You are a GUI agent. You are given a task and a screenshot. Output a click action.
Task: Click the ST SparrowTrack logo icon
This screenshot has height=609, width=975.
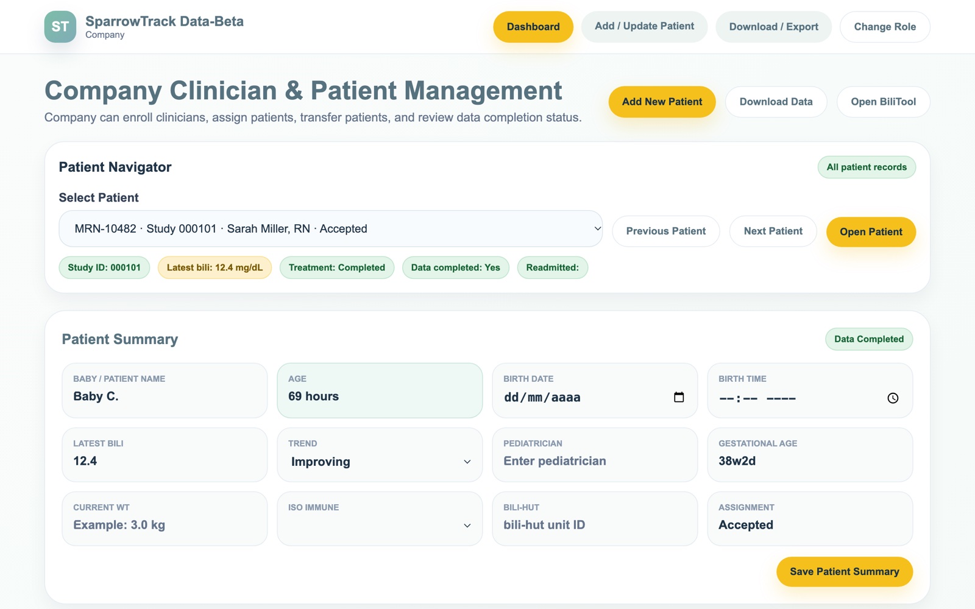[60, 27]
